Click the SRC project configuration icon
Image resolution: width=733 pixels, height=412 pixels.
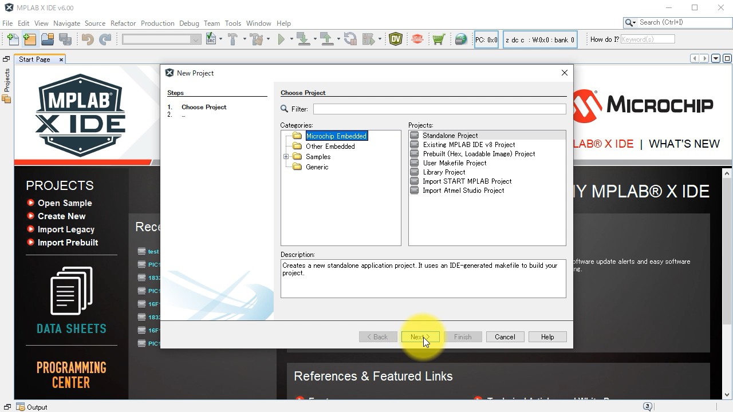pos(211,39)
